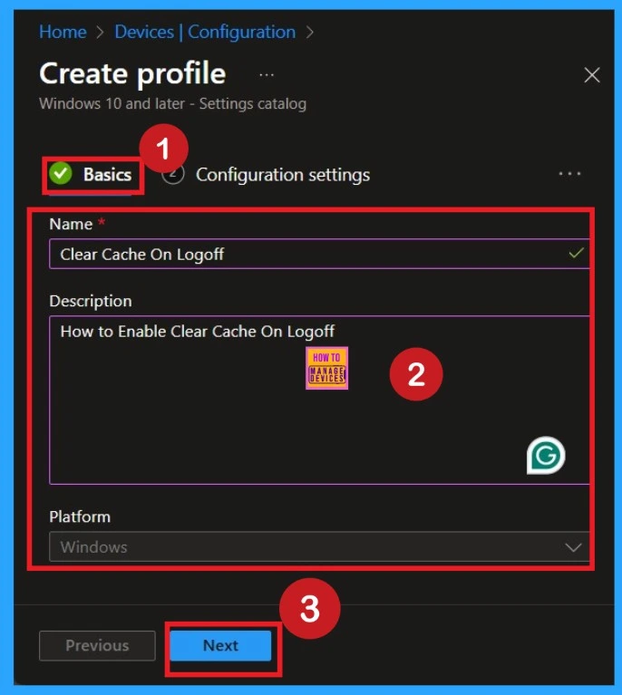
Task: Open the ellipsis menu beside Create profile
Action: (266, 74)
